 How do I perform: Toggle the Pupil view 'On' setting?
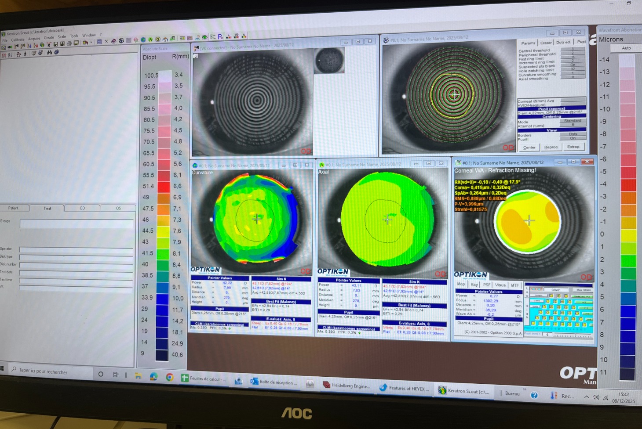coord(573,138)
